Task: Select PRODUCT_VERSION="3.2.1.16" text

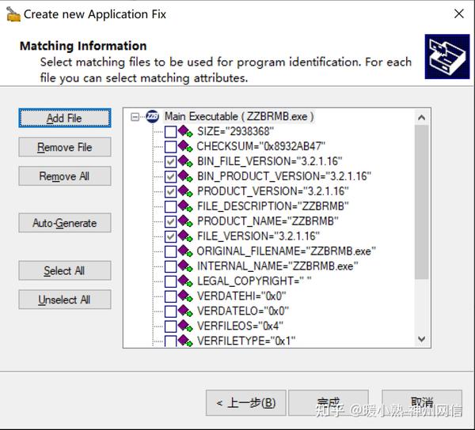Action: [272, 191]
